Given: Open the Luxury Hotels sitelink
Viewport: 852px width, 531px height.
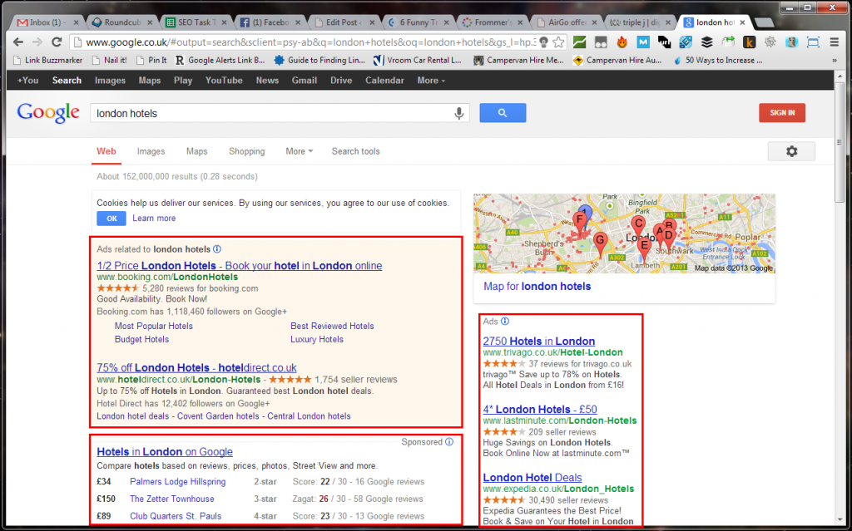Looking at the screenshot, I should [317, 339].
